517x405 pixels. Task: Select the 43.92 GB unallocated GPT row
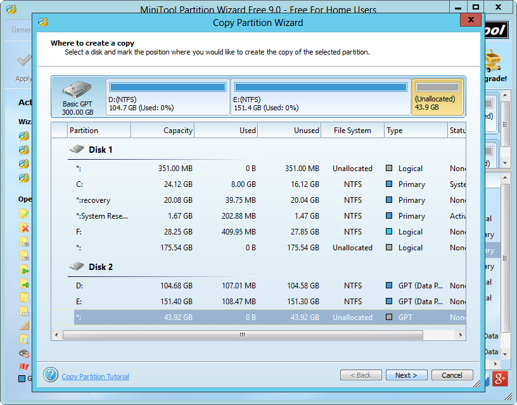[x=258, y=318]
